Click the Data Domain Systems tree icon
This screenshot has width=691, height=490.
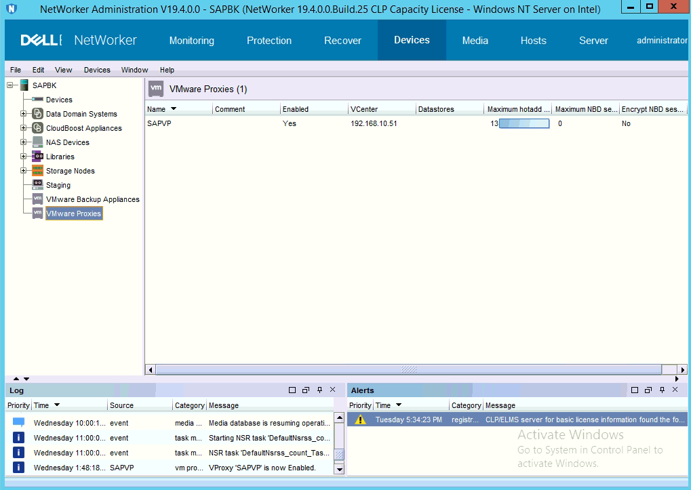(38, 114)
